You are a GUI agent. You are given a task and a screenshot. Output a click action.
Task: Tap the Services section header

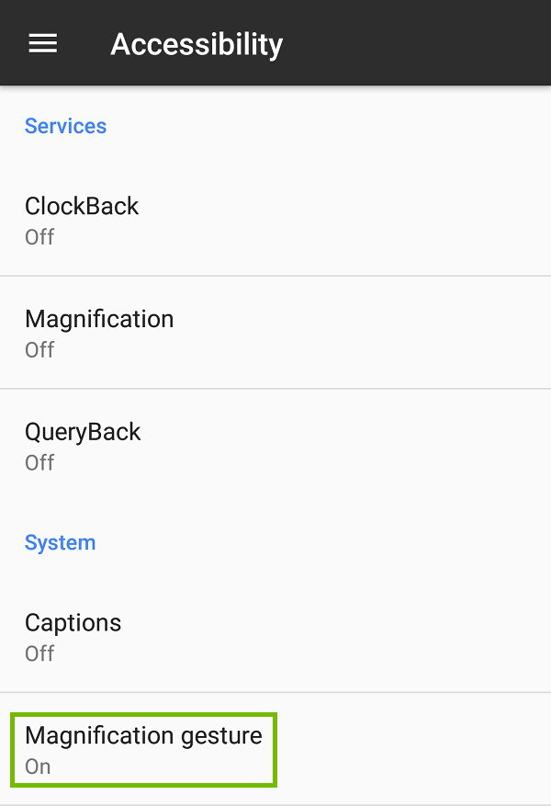pyautogui.click(x=65, y=126)
